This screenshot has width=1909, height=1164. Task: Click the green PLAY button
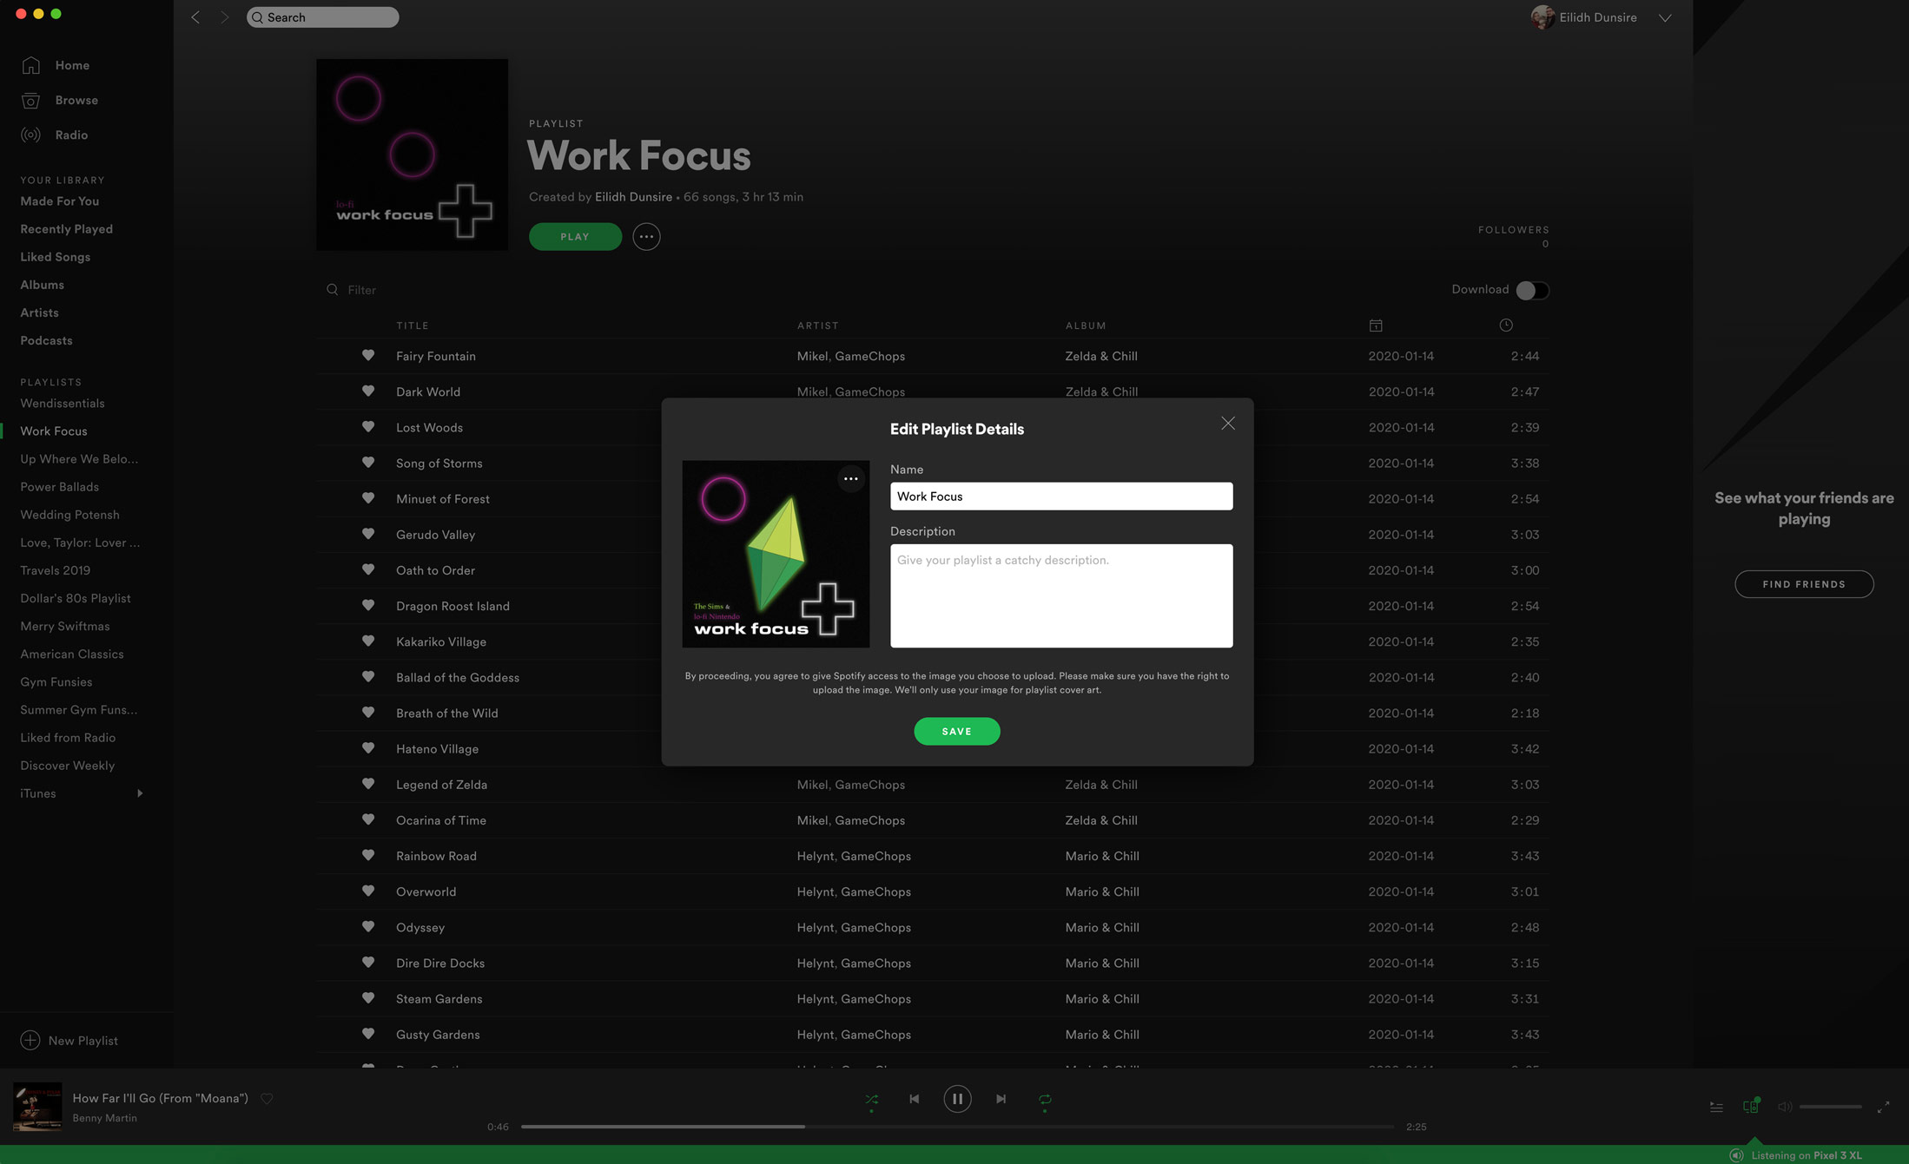tap(575, 237)
